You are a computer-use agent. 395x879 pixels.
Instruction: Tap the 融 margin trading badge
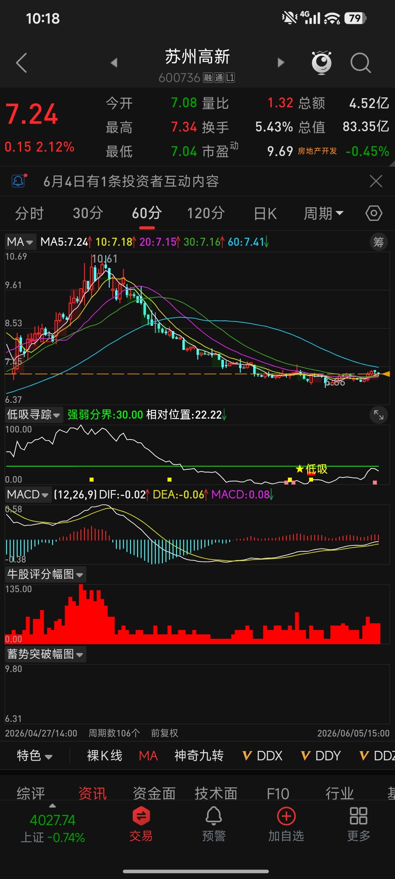(x=208, y=78)
